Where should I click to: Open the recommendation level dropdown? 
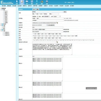click(47, 16)
